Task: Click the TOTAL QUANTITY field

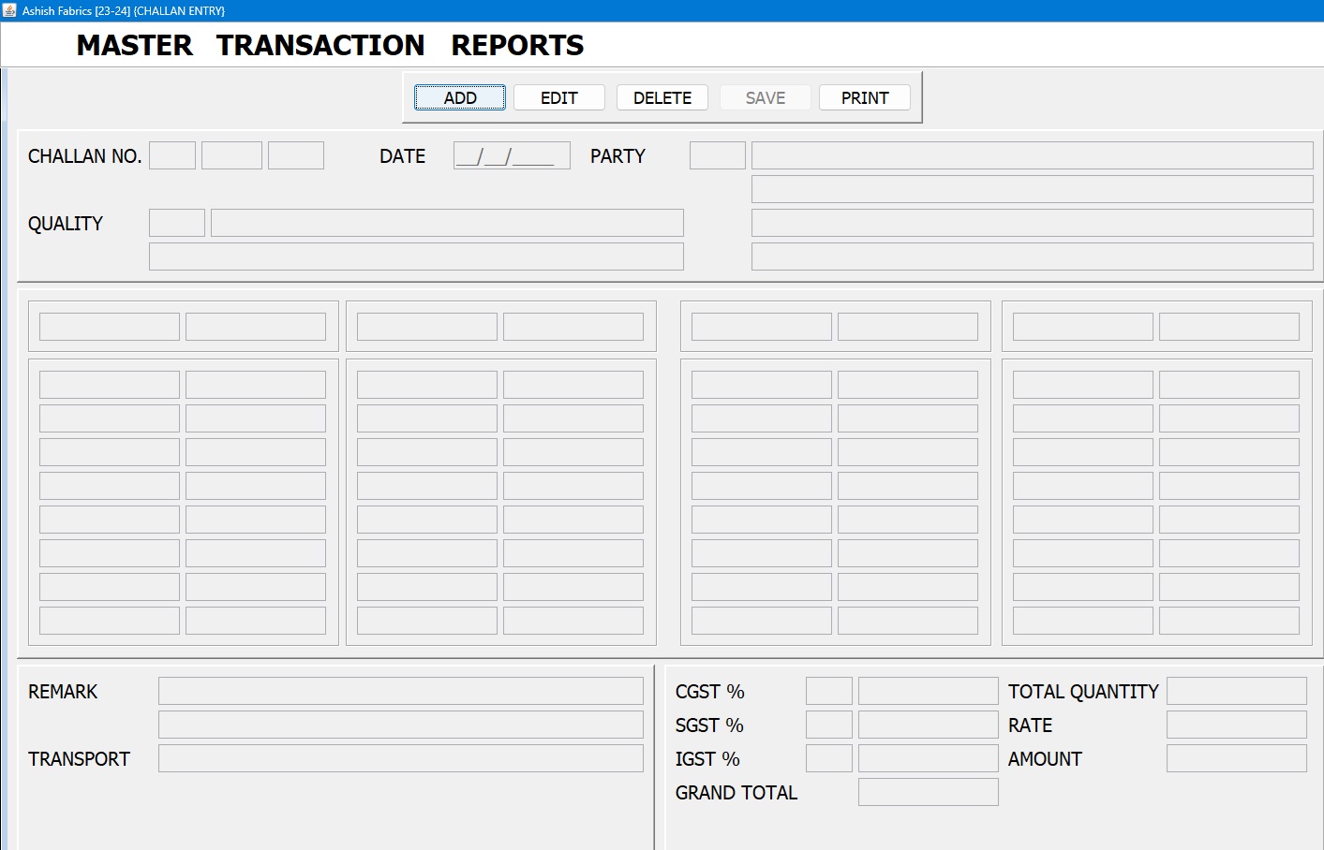Action: point(1236,691)
